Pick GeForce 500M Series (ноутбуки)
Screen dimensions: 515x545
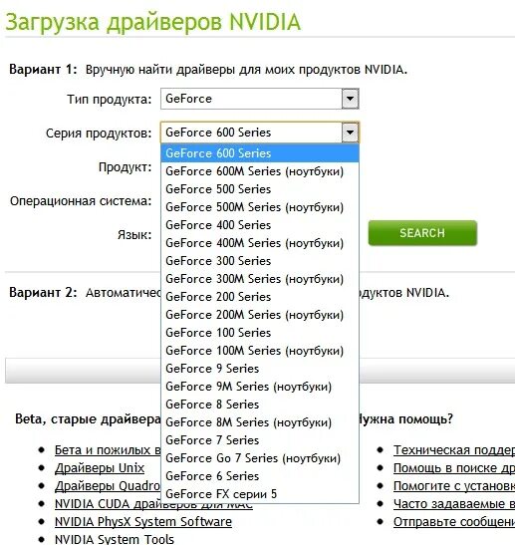pyautogui.click(x=260, y=207)
